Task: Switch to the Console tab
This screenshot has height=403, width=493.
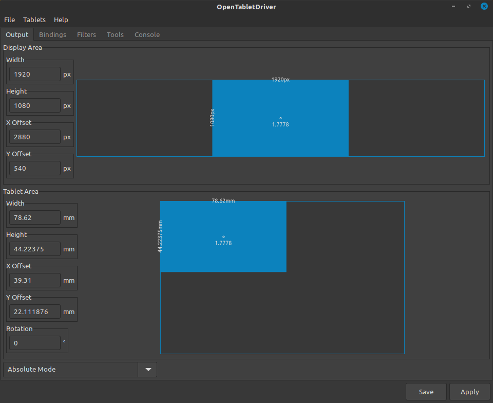Action: pyautogui.click(x=147, y=34)
